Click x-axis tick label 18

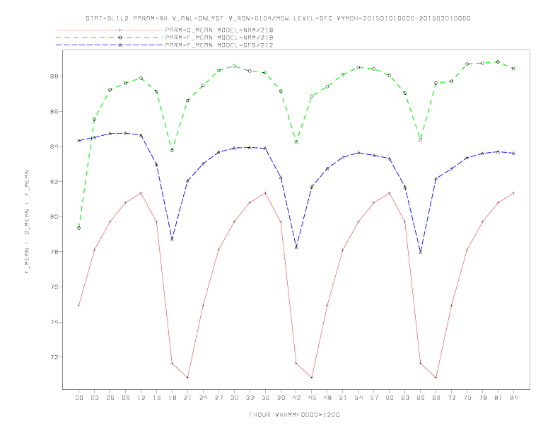coord(172,398)
